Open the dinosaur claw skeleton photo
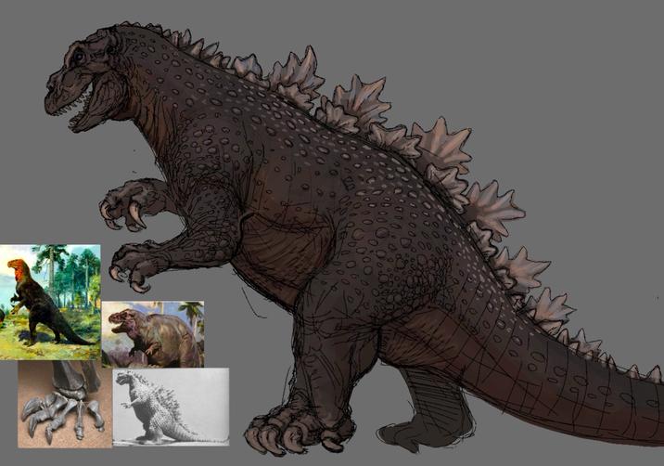 [65, 404]
